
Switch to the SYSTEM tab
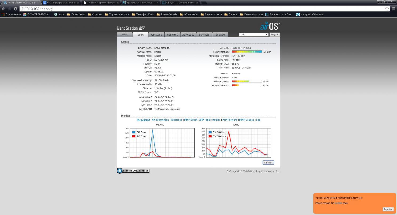click(x=220, y=35)
